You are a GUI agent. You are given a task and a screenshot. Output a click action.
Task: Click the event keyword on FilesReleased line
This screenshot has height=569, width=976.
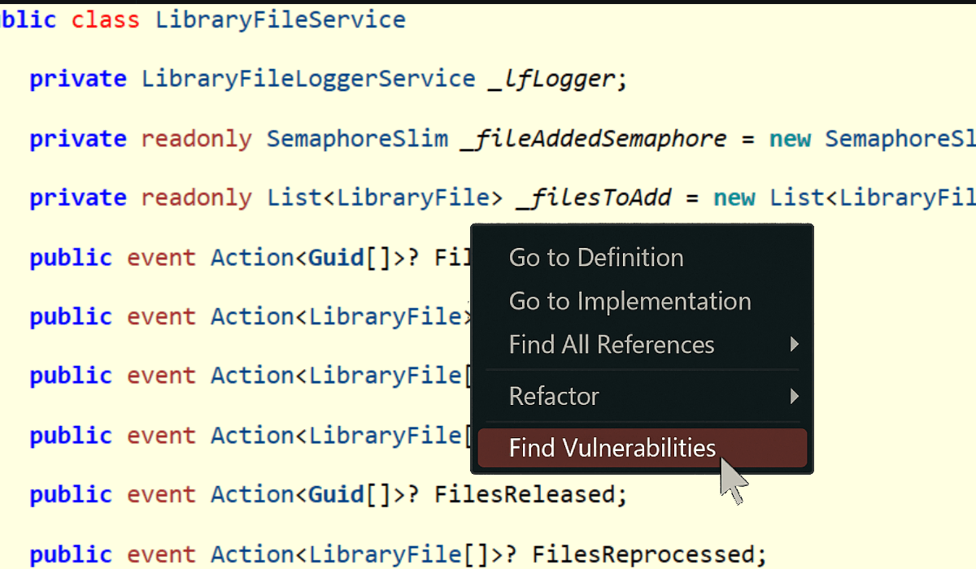[x=161, y=494]
